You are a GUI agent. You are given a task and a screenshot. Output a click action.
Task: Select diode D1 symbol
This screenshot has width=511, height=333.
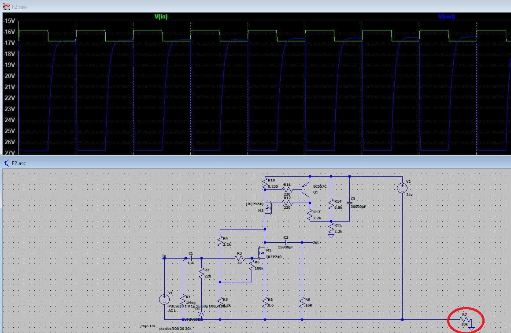point(201,314)
